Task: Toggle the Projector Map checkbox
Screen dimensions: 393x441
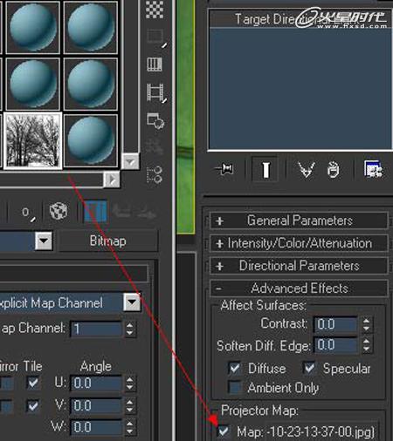Action: click(224, 431)
